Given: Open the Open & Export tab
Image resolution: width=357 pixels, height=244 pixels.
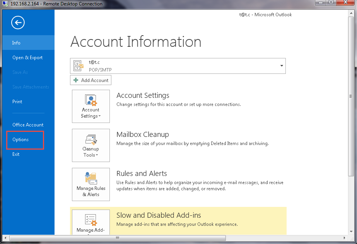Looking at the screenshot, I should [x=28, y=58].
